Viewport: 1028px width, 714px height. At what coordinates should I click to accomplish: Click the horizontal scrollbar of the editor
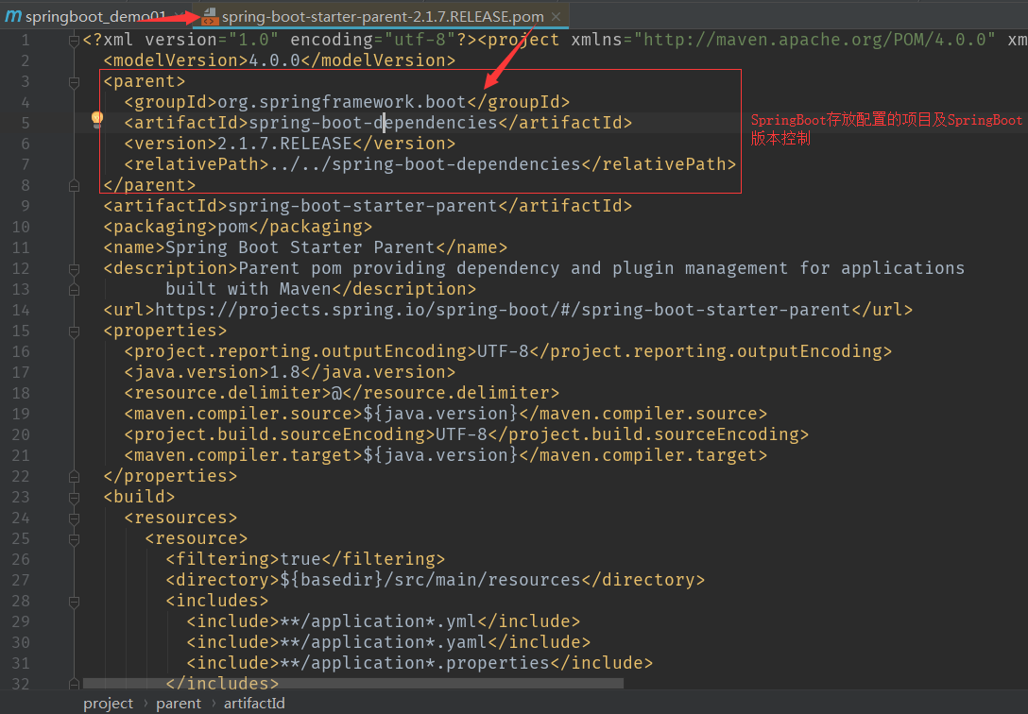pyautogui.click(x=352, y=683)
